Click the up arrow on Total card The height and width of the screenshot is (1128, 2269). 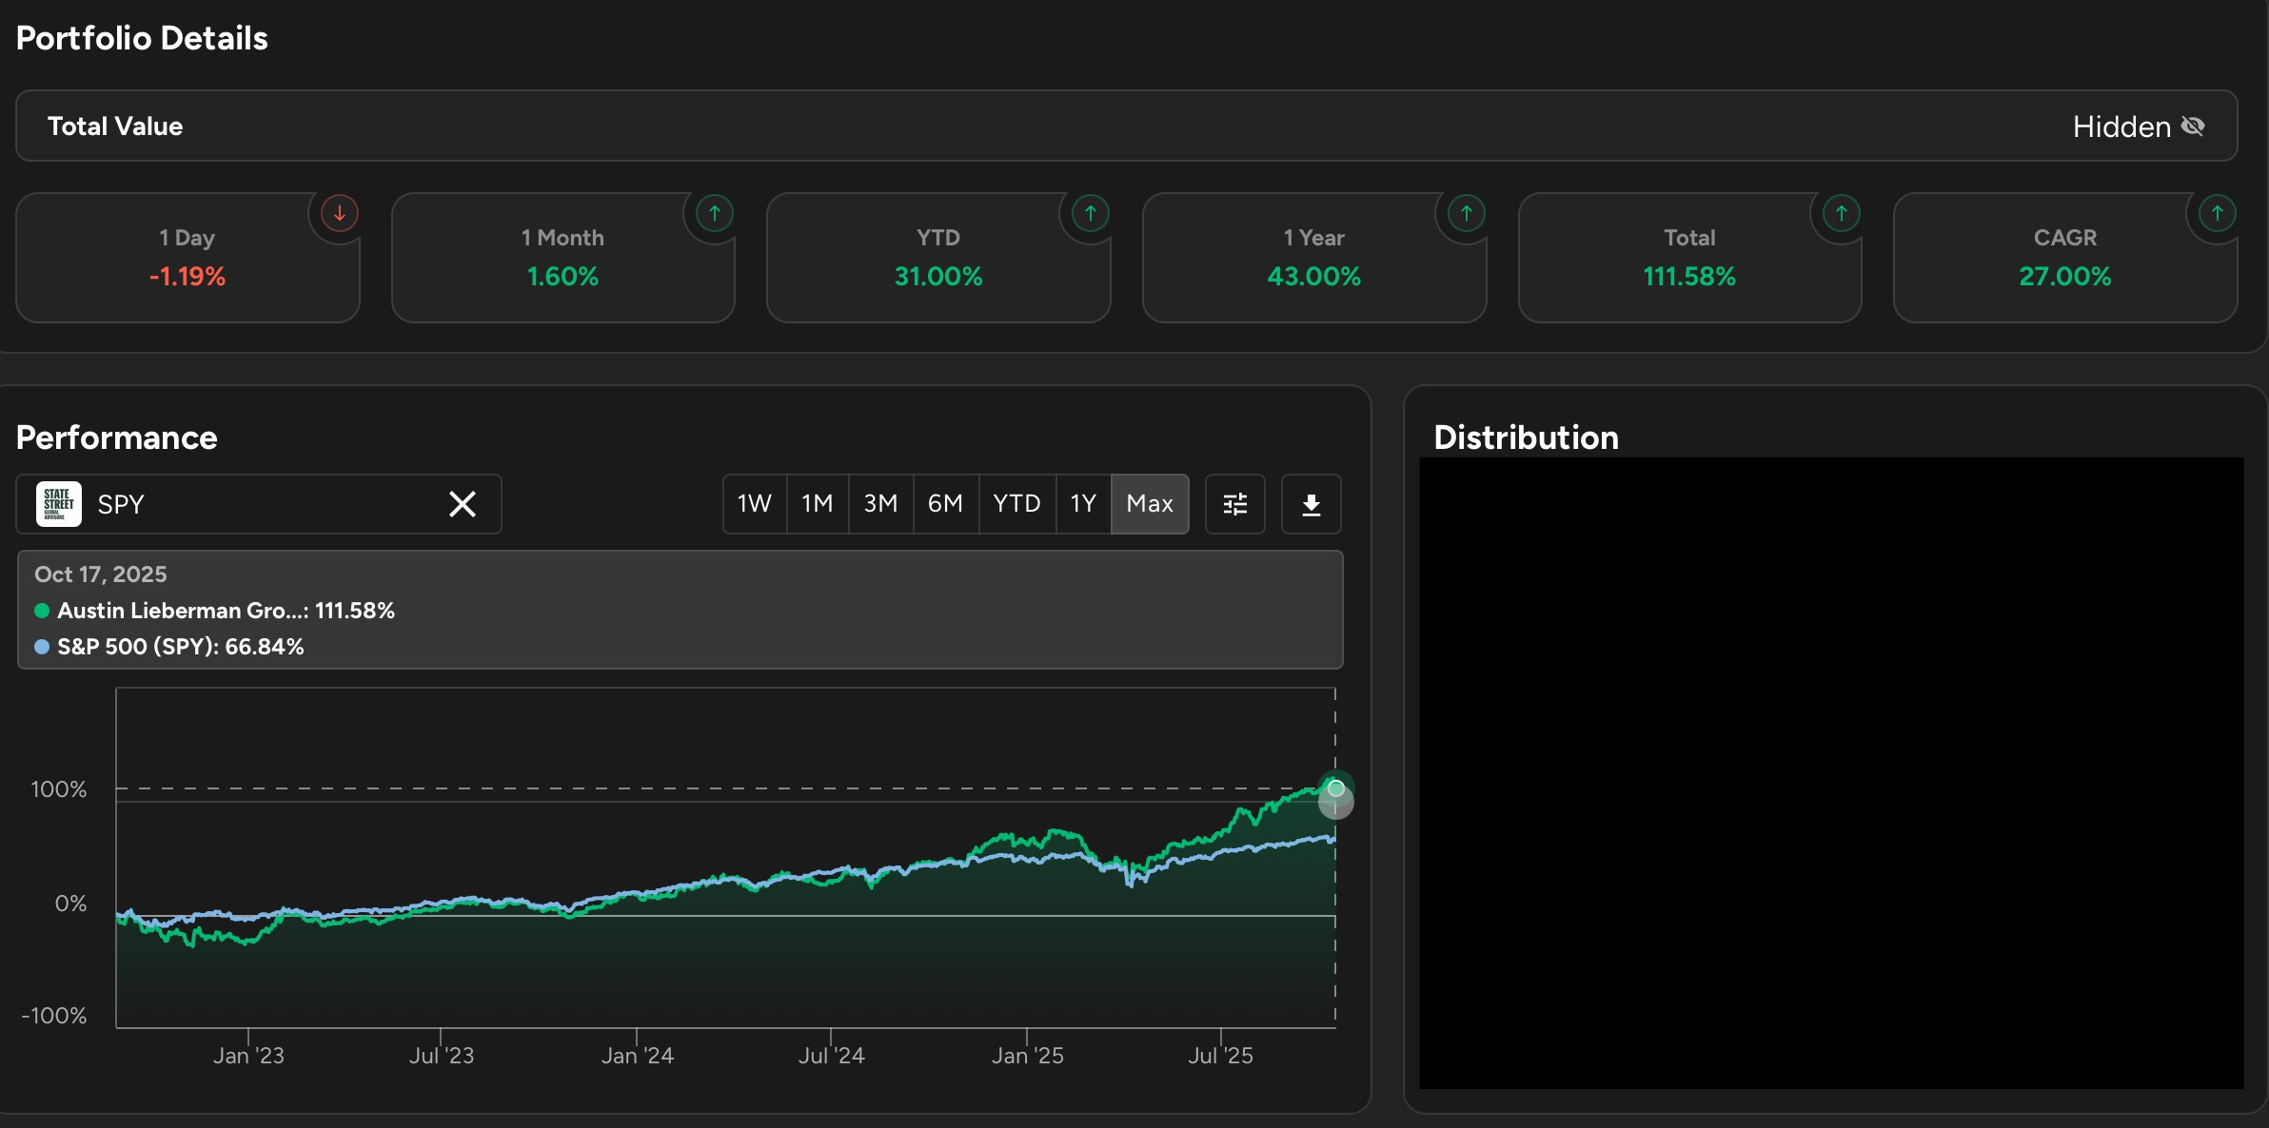point(1842,213)
